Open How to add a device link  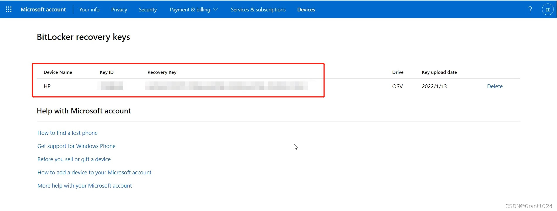tap(94, 172)
